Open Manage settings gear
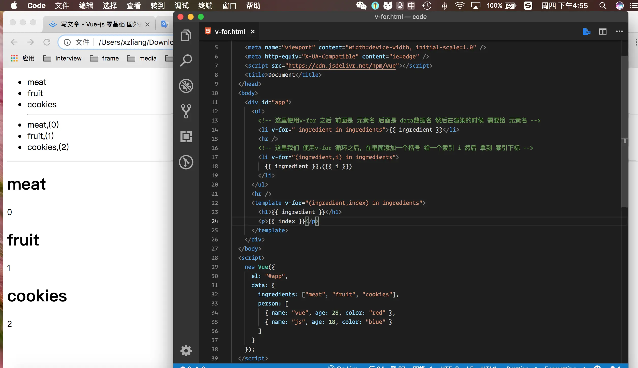Image resolution: width=638 pixels, height=368 pixels. [x=186, y=351]
